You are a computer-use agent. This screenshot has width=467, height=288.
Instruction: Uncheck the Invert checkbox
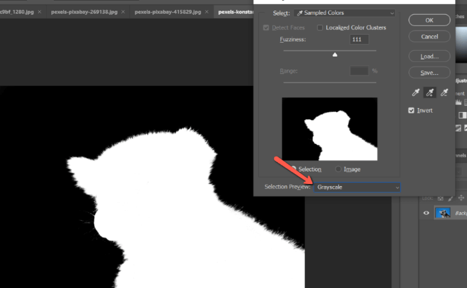[x=412, y=111]
